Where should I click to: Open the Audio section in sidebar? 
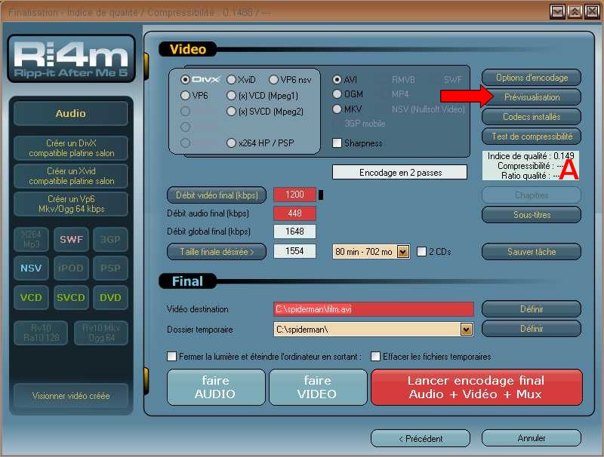(x=71, y=114)
